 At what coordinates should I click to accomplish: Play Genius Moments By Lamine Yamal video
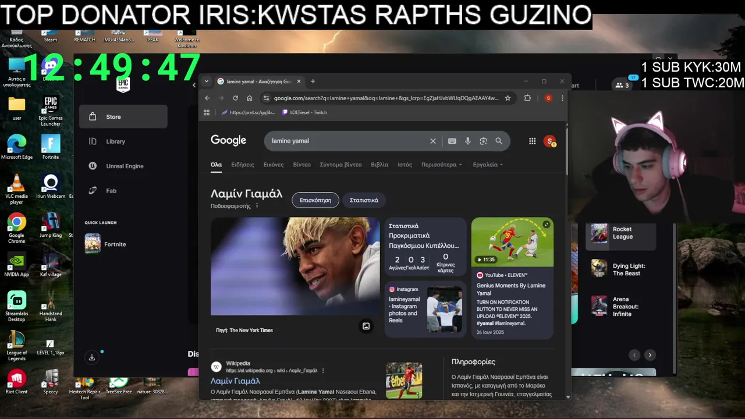tap(512, 278)
